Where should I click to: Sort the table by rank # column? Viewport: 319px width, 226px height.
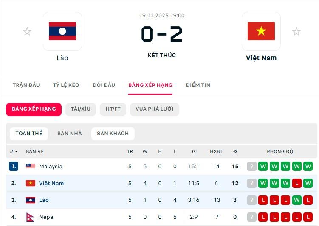click(14, 151)
